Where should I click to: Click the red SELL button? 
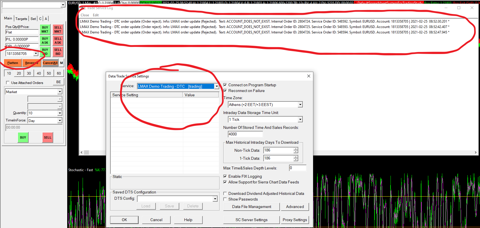click(x=47, y=137)
